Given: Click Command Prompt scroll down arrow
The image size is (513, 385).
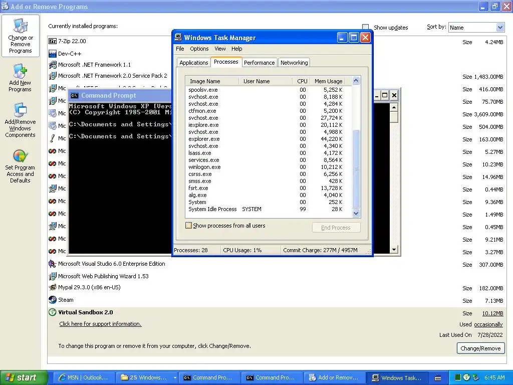Looking at the screenshot, I should tap(394, 250).
